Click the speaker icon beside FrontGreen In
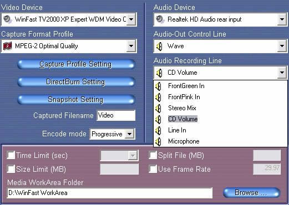This screenshot has height=205, width=289. [x=159, y=86]
